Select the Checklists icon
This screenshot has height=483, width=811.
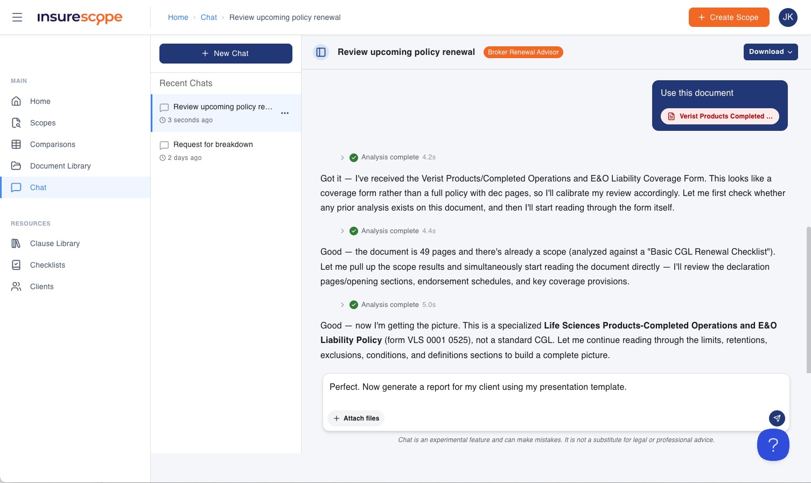(x=17, y=265)
